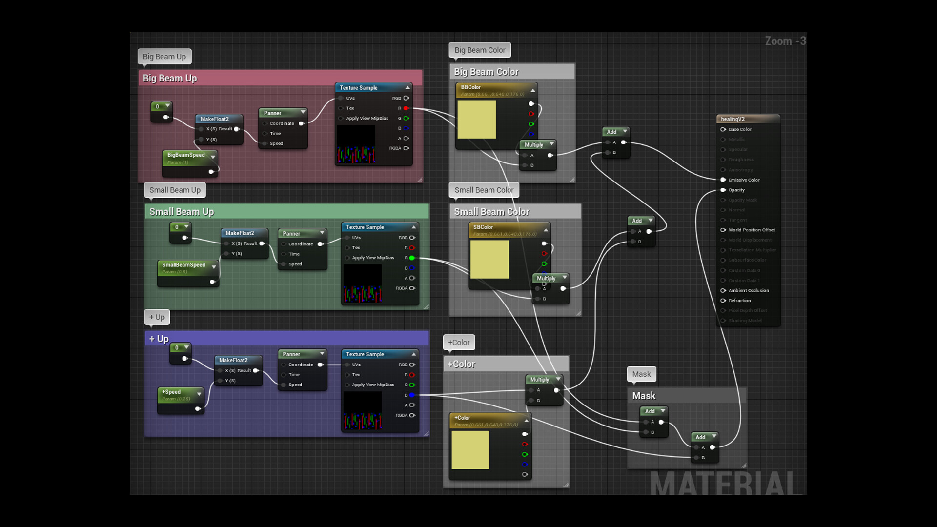Click the Emissive Color input pin on healingV2
The height and width of the screenshot is (527, 937).
click(x=723, y=180)
